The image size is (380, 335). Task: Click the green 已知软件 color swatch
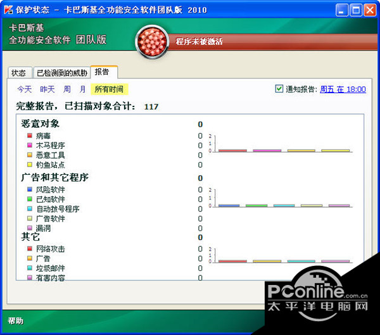[x=30, y=199]
